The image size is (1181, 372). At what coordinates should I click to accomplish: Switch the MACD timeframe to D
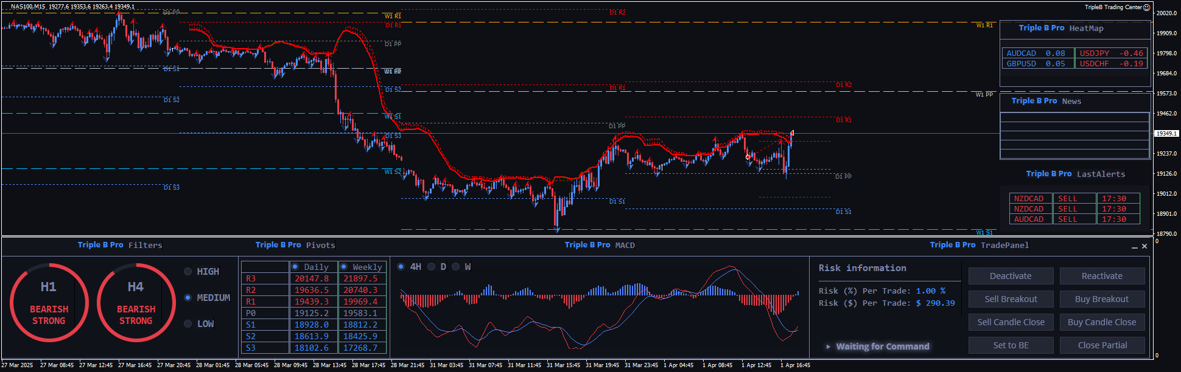(x=432, y=267)
